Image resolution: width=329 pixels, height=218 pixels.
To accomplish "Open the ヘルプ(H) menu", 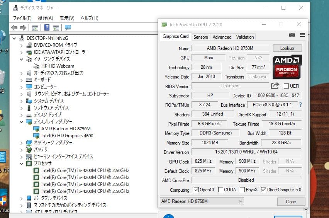I will (90, 18).
